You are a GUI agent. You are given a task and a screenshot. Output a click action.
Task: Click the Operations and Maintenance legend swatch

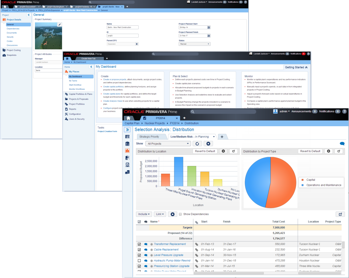302,185
